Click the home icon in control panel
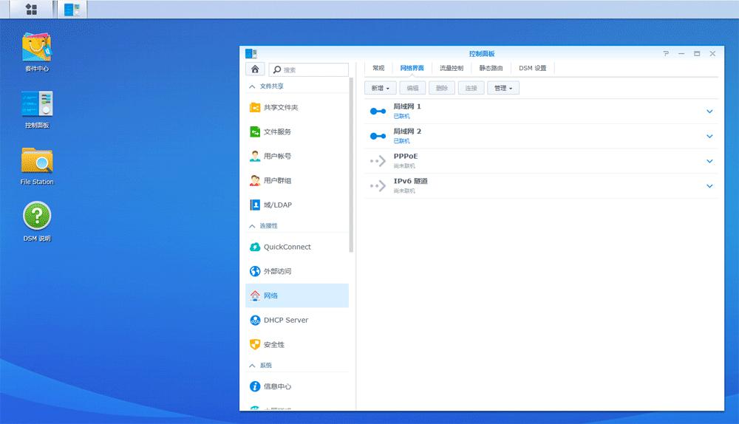The width and height of the screenshot is (739, 424). [255, 69]
